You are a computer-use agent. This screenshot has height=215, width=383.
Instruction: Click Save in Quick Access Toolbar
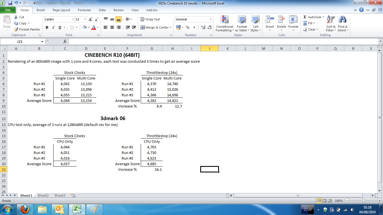(x=10, y=3)
